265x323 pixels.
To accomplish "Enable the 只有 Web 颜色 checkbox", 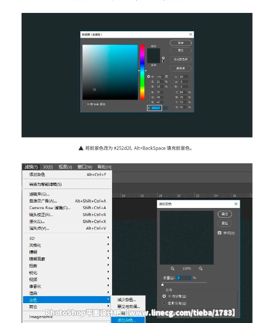I will [x=84, y=104].
